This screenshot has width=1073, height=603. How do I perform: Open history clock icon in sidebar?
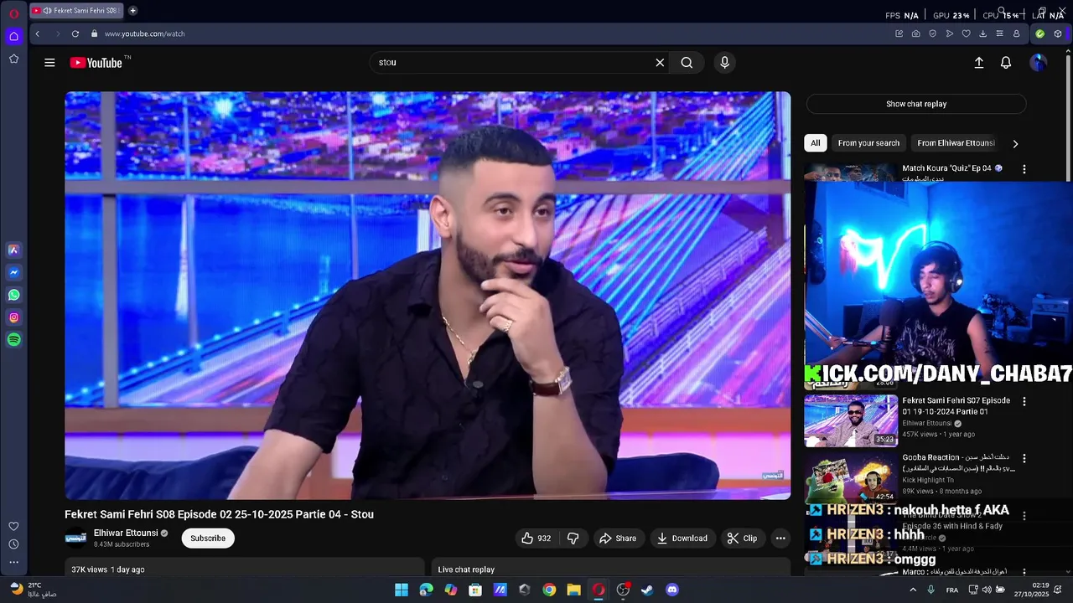coord(13,544)
